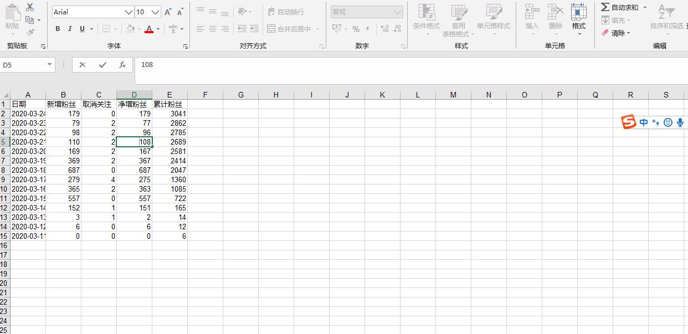The image size is (688, 334).
Task: Toggle Bold formatting
Action: click(x=58, y=29)
